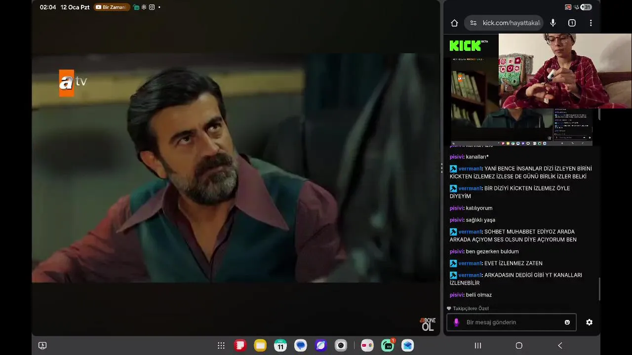Tap the purple microphone in message box
The image size is (632, 355).
pyautogui.click(x=456, y=322)
